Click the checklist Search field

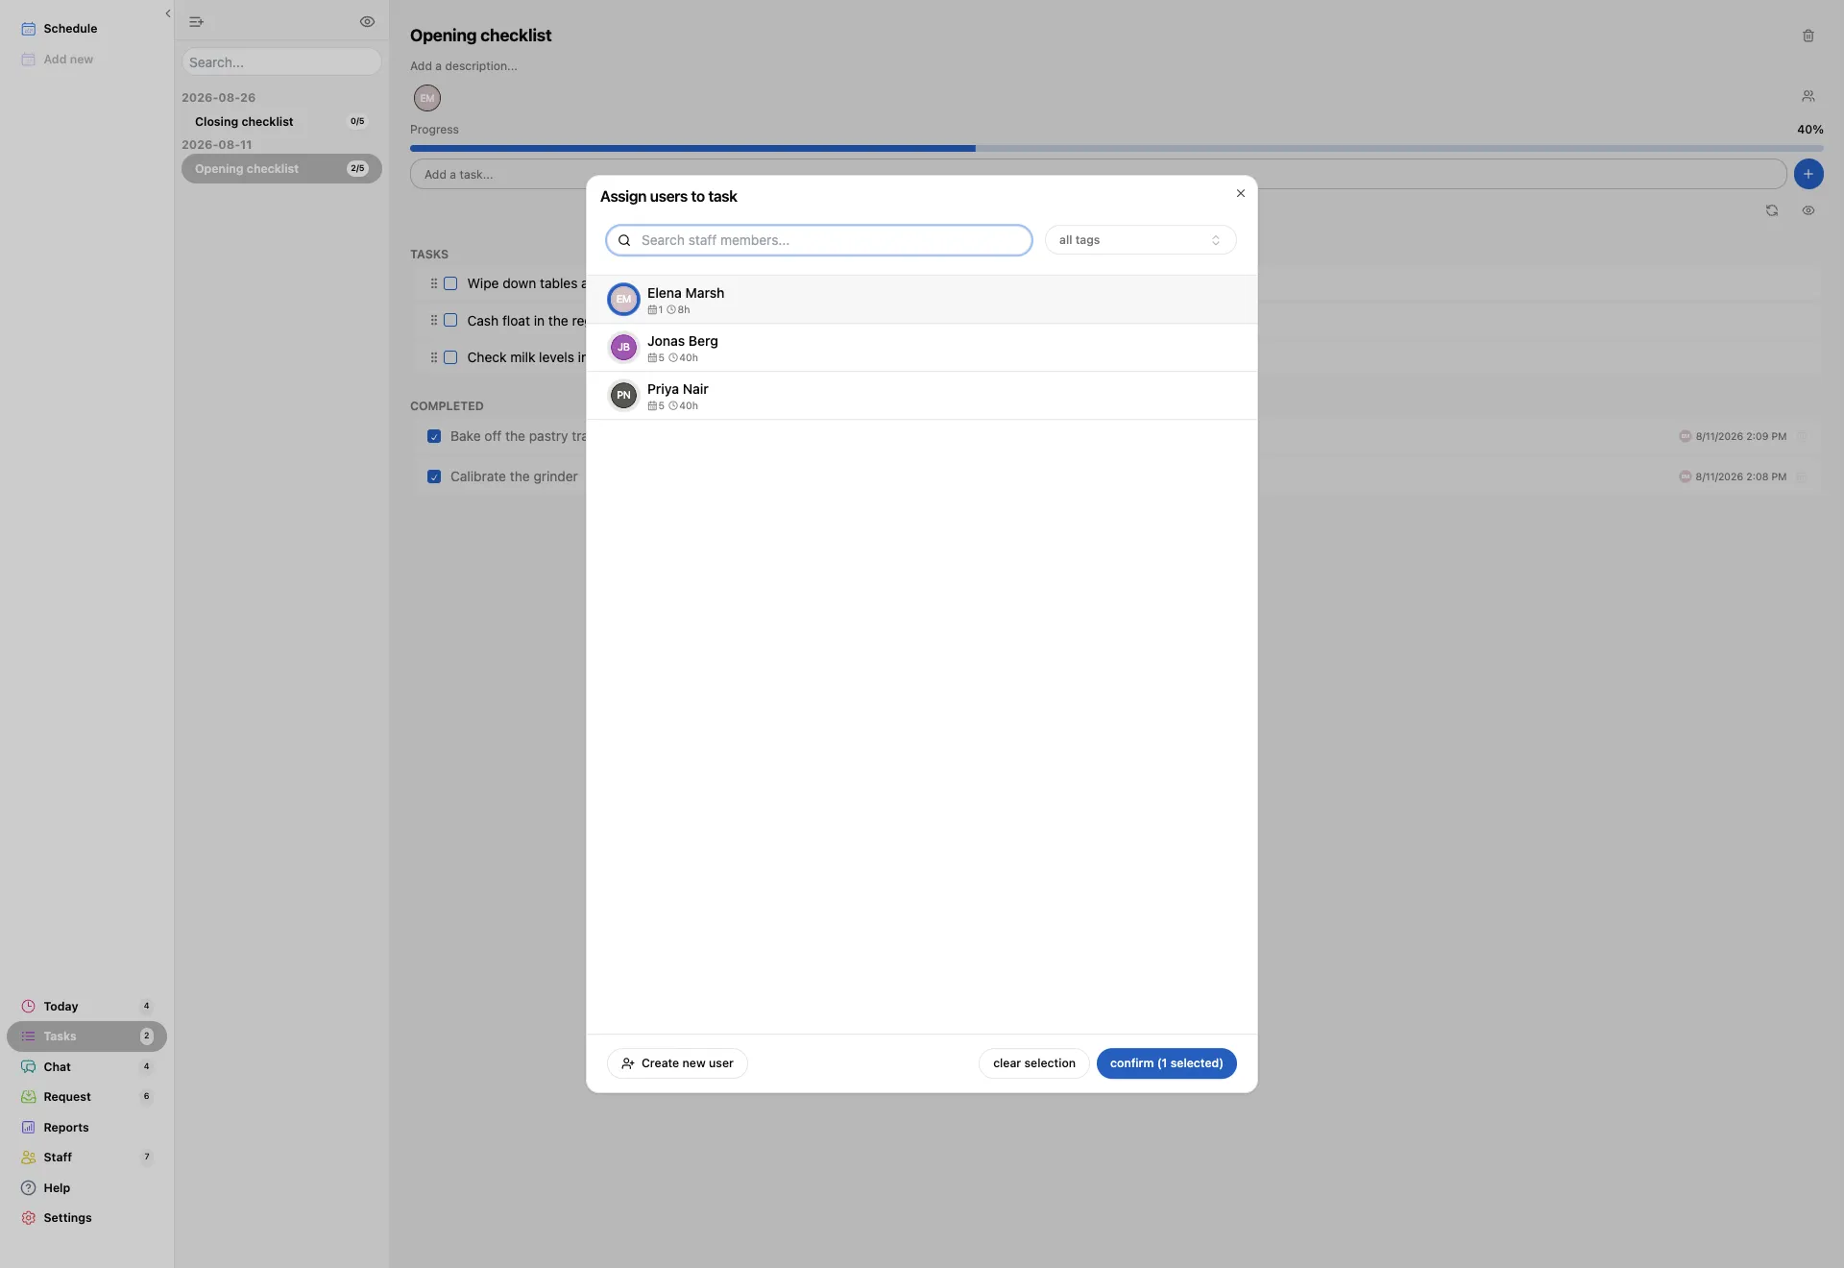pyautogui.click(x=281, y=62)
